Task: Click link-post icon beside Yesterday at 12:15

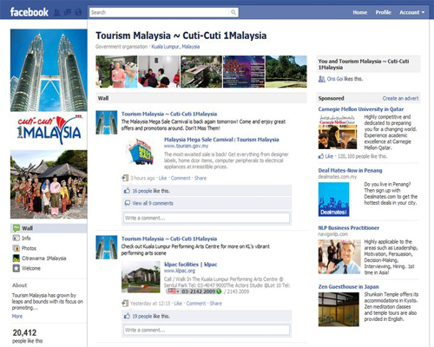Action: tap(125, 304)
